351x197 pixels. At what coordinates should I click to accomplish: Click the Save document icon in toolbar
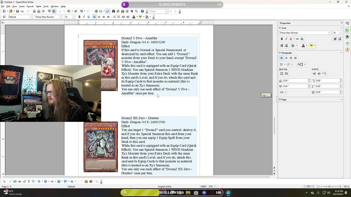coord(18,11)
